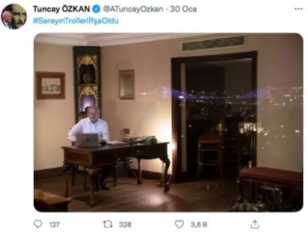Click the blue verified badge
Viewport: 308px width, 234px height.
pyautogui.click(x=96, y=9)
